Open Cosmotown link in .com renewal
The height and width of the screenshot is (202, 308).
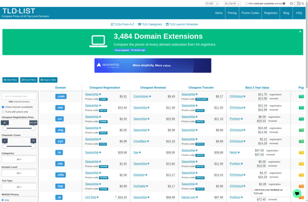(141, 96)
